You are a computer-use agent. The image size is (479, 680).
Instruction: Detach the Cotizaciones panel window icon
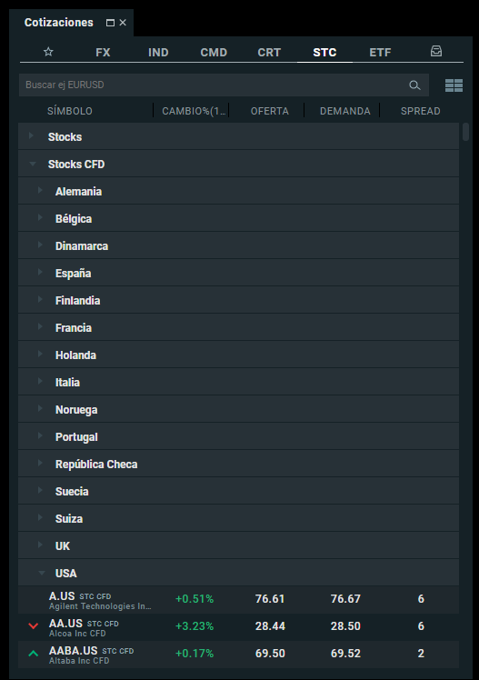[110, 23]
